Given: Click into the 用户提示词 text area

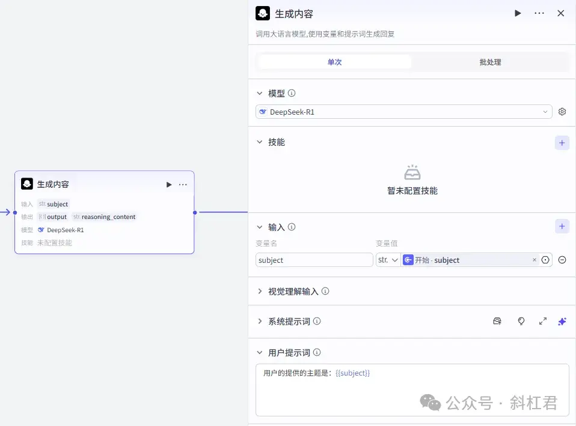Looking at the screenshot, I should (412, 390).
